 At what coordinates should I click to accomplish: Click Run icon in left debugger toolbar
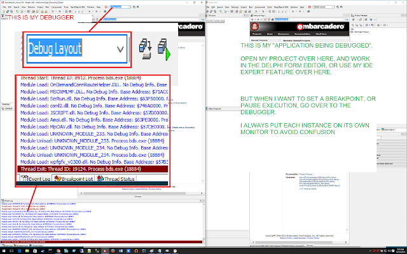coord(53,11)
